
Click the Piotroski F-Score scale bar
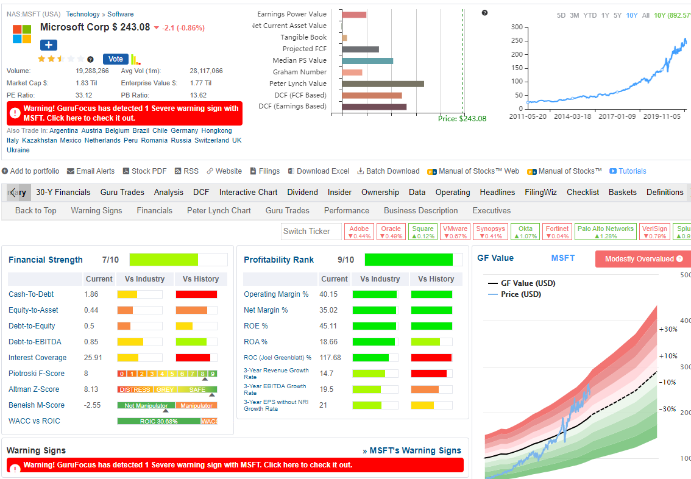pyautogui.click(x=167, y=374)
